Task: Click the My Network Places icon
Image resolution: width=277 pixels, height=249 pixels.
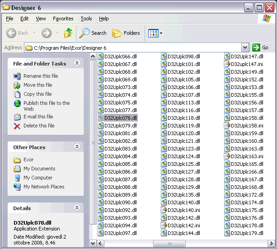Action: coord(17,187)
